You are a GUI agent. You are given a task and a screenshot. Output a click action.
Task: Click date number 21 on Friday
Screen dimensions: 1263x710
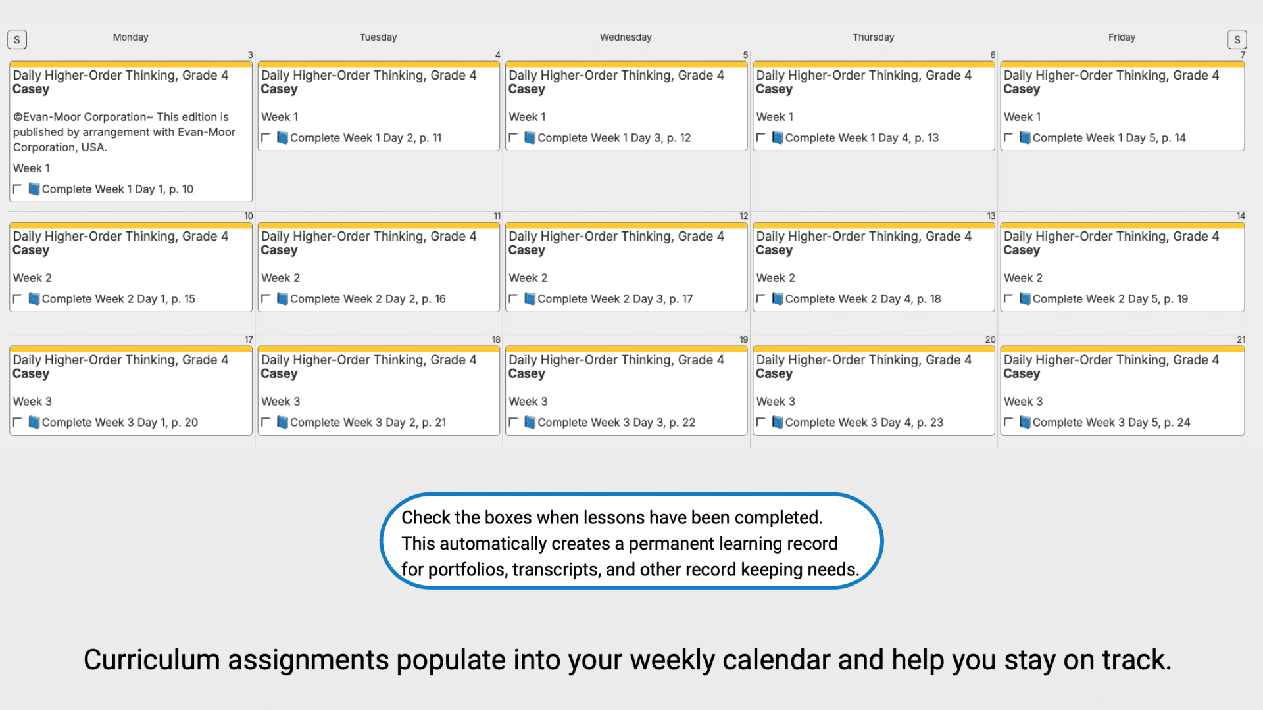[x=1242, y=339]
